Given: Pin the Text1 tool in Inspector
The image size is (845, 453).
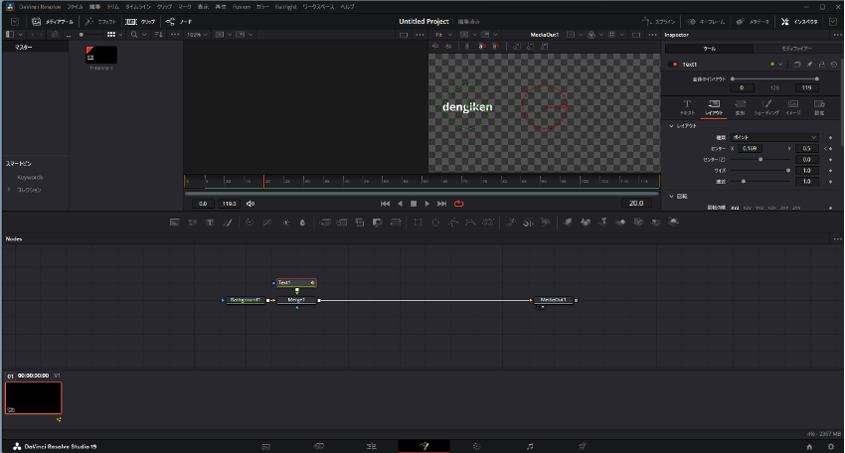Looking at the screenshot, I should point(808,65).
